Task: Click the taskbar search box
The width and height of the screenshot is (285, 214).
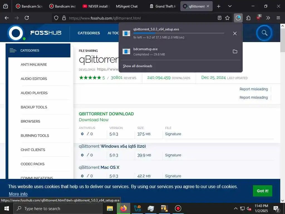Action: (x=58, y=208)
